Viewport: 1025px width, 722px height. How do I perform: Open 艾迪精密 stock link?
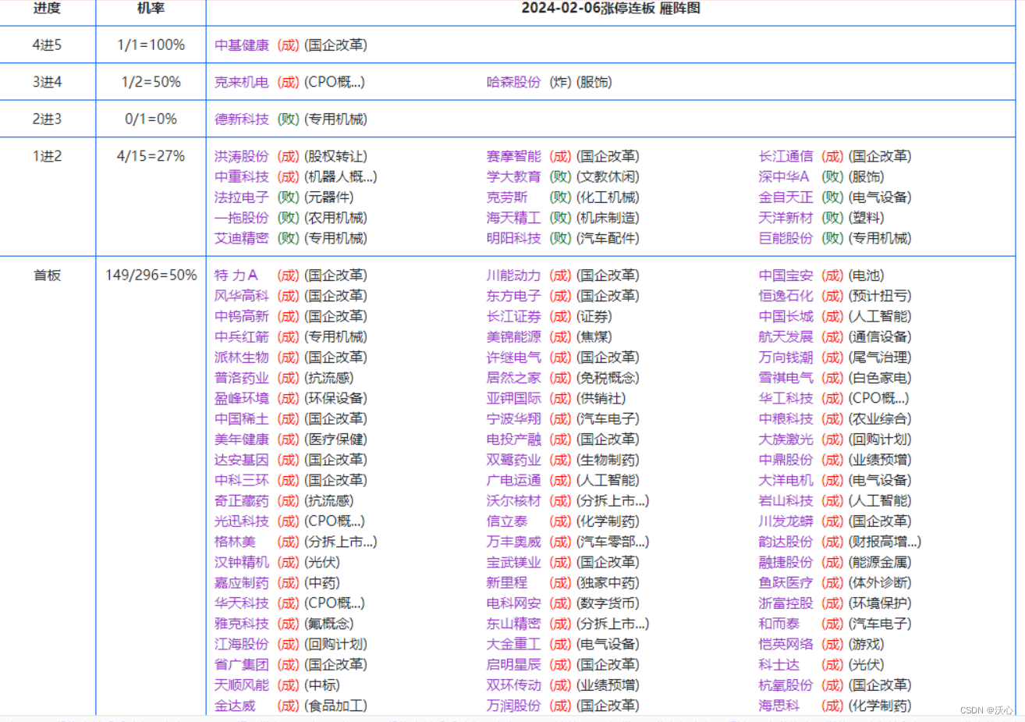click(x=242, y=238)
